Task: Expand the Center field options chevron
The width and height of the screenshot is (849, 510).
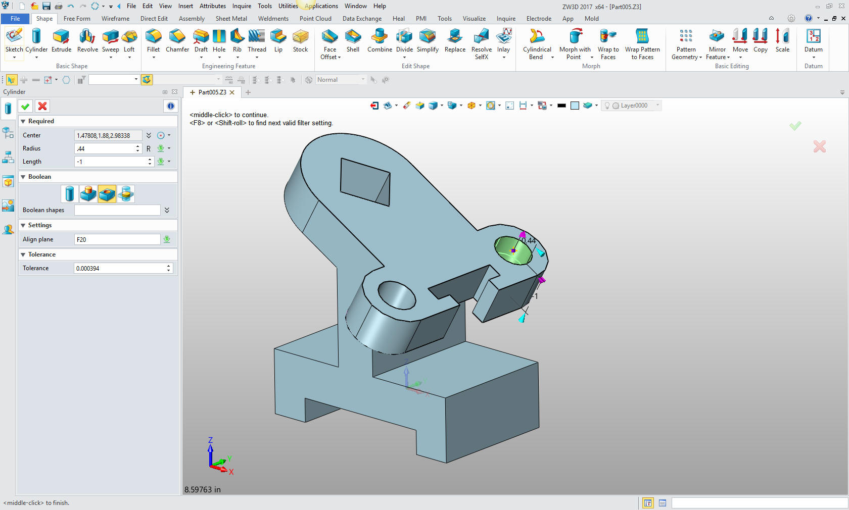Action: 149,135
